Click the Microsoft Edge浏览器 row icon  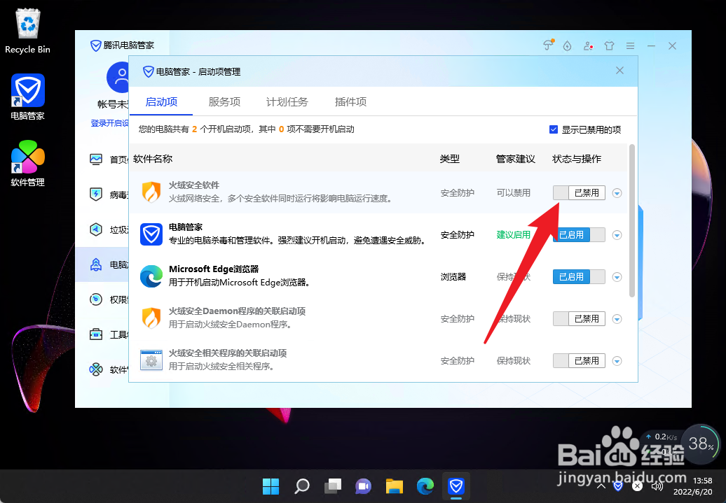151,276
